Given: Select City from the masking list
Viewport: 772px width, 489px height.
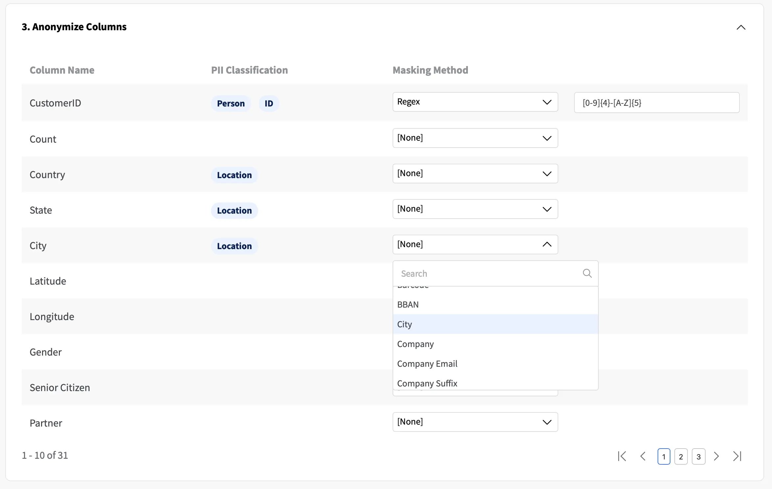Looking at the screenshot, I should pos(495,324).
